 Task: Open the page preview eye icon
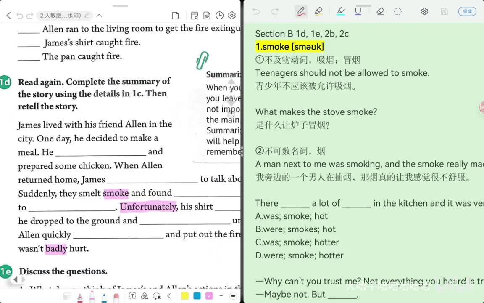click(207, 16)
